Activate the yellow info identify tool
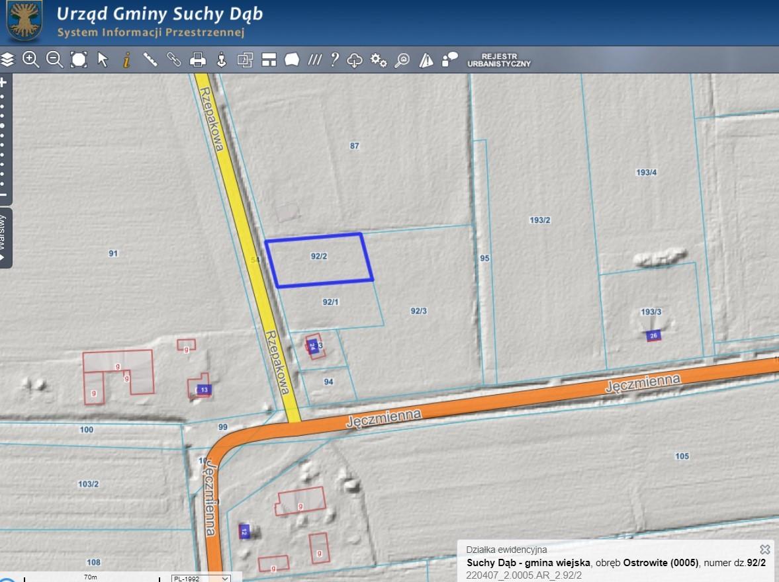The height and width of the screenshot is (582, 779). pos(126,61)
